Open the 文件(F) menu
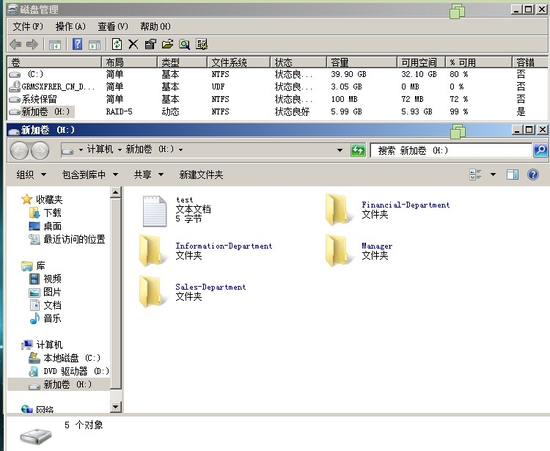 point(28,26)
